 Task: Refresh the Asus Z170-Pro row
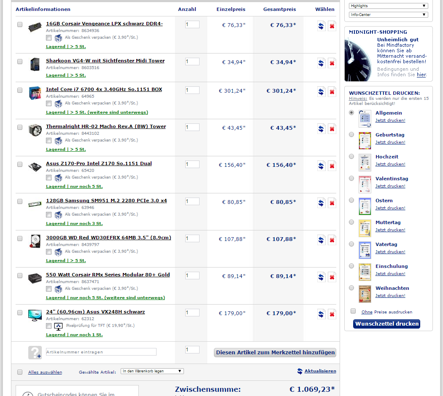pyautogui.click(x=321, y=166)
